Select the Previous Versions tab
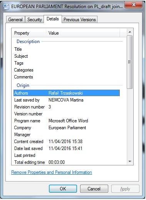The width and height of the screenshot is (146, 200). tap(80, 20)
